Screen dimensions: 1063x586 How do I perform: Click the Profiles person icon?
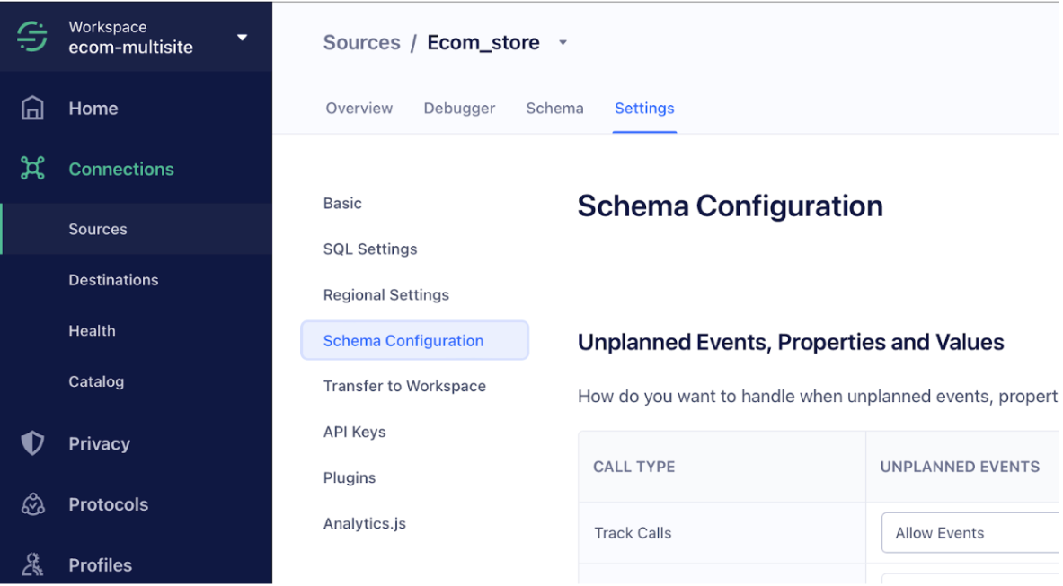click(x=31, y=565)
